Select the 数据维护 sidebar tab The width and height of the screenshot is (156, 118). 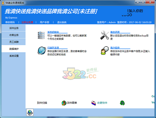[x=14, y=49]
